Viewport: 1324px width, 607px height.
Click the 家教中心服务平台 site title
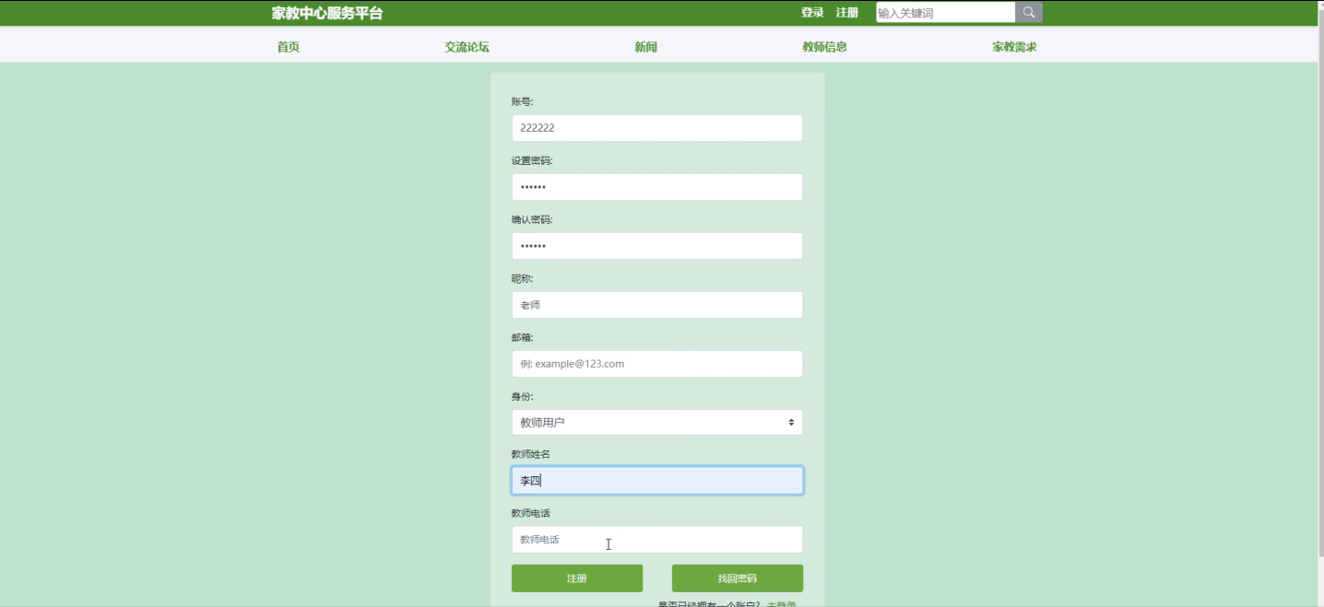click(x=326, y=13)
